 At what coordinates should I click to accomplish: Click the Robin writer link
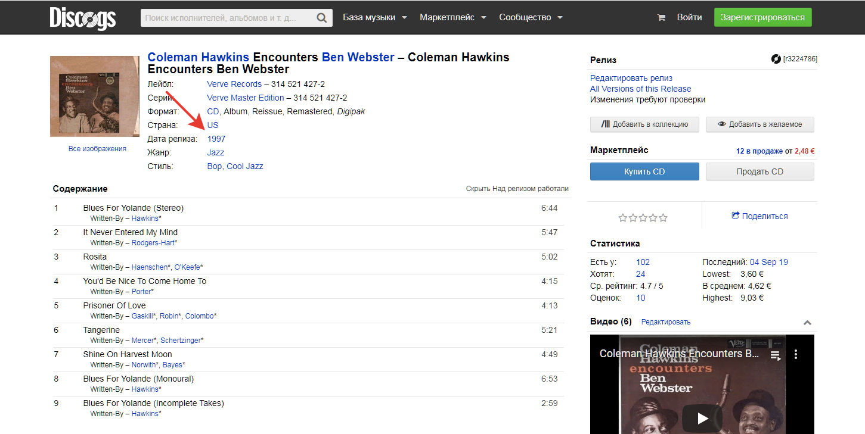(169, 316)
